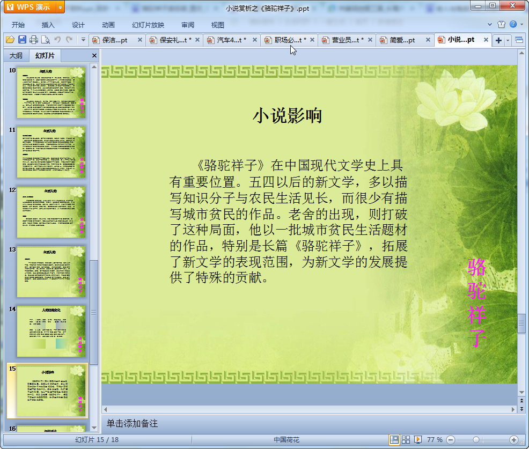Open the 开始 ribbon tab
The height and width of the screenshot is (449, 529).
(x=18, y=25)
